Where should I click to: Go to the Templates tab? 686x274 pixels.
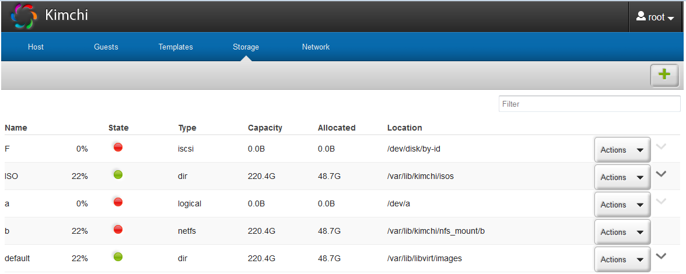click(x=176, y=47)
